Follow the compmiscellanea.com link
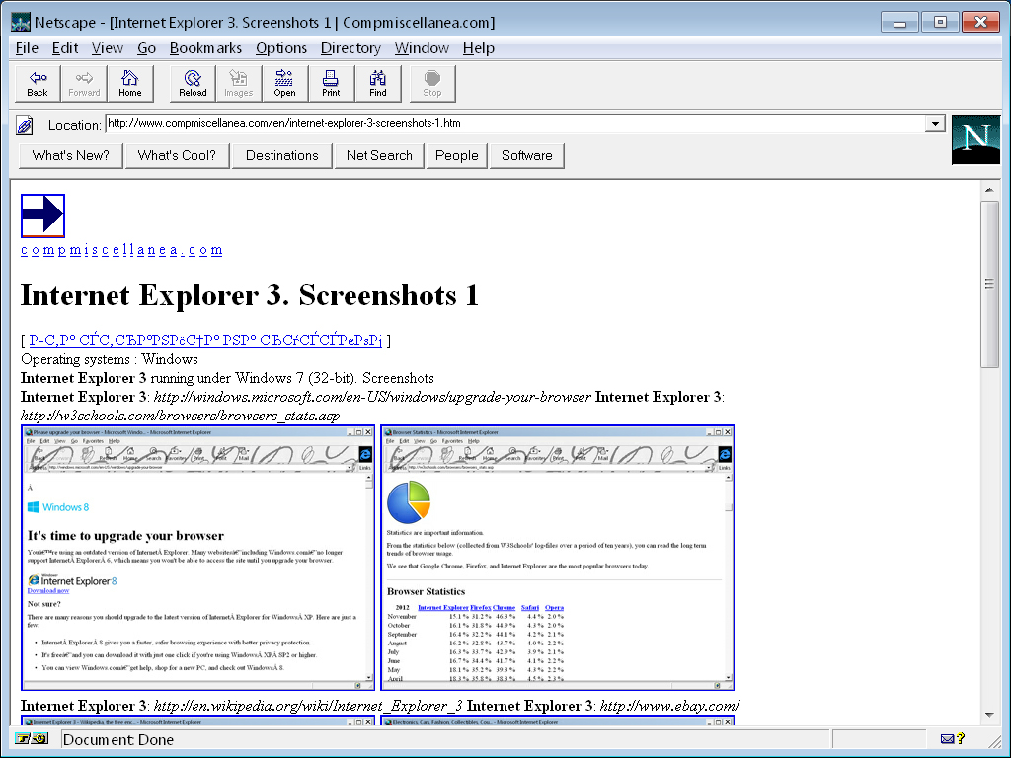The height and width of the screenshot is (758, 1011). (x=121, y=250)
